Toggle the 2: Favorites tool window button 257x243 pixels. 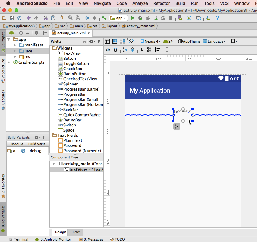(x=3, y=186)
